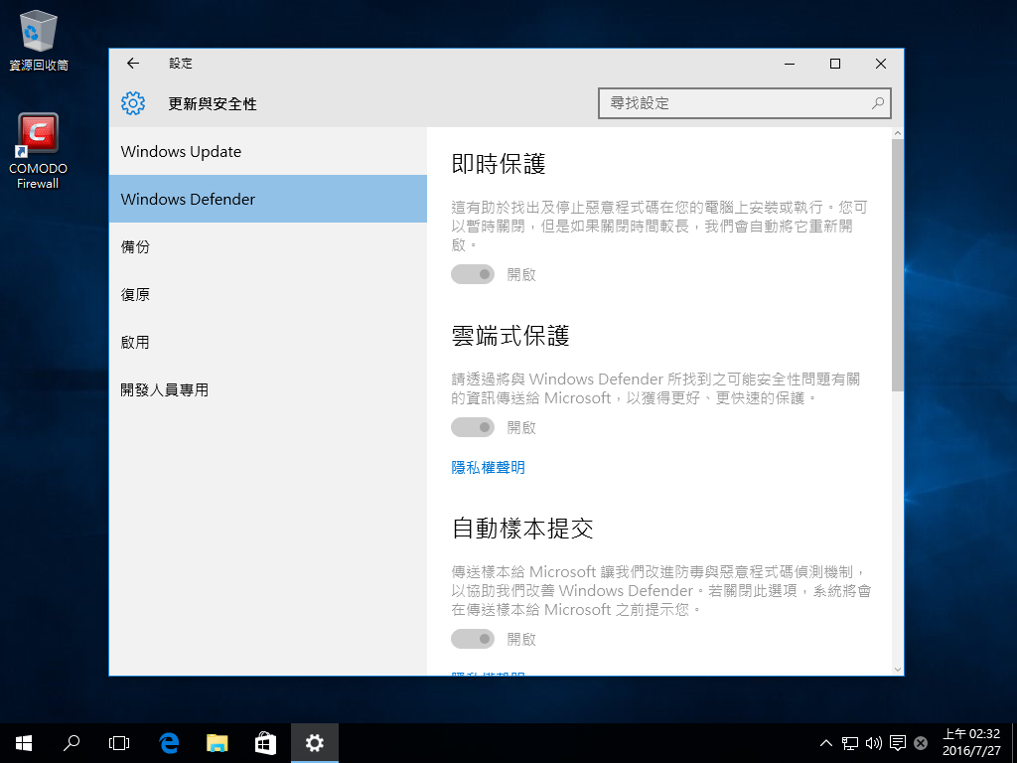Select Windows Update in sidebar
Screen dimensions: 1017x763
pyautogui.click(x=268, y=151)
